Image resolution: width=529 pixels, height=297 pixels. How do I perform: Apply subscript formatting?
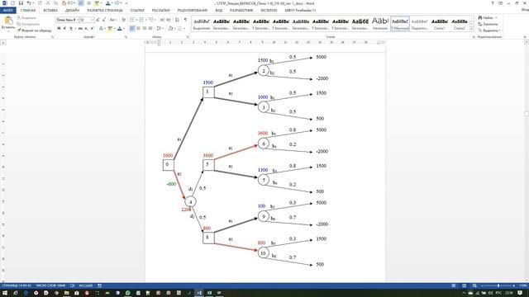[86, 28]
